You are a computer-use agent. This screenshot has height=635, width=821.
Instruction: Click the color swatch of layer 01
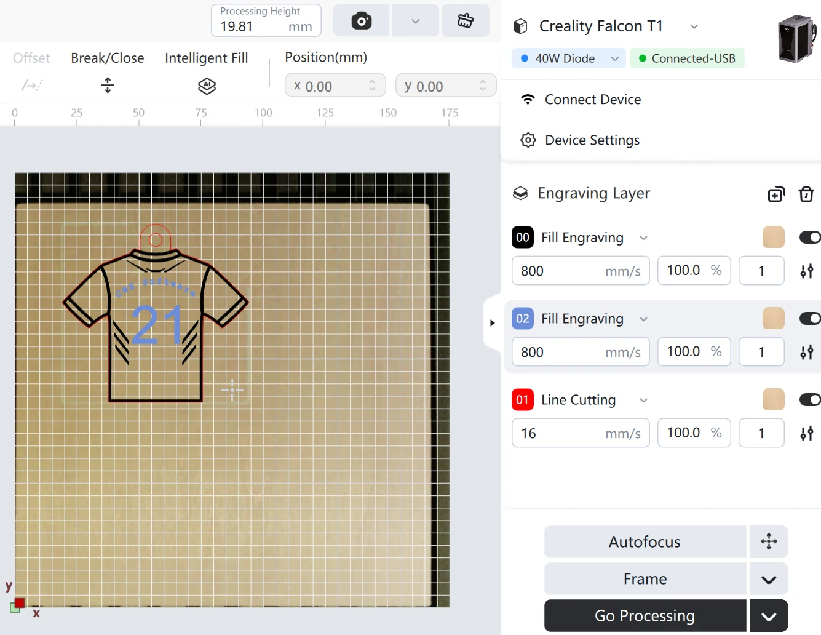click(774, 400)
